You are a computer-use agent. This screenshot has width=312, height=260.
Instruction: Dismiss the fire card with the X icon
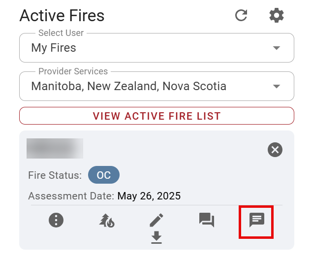275,149
